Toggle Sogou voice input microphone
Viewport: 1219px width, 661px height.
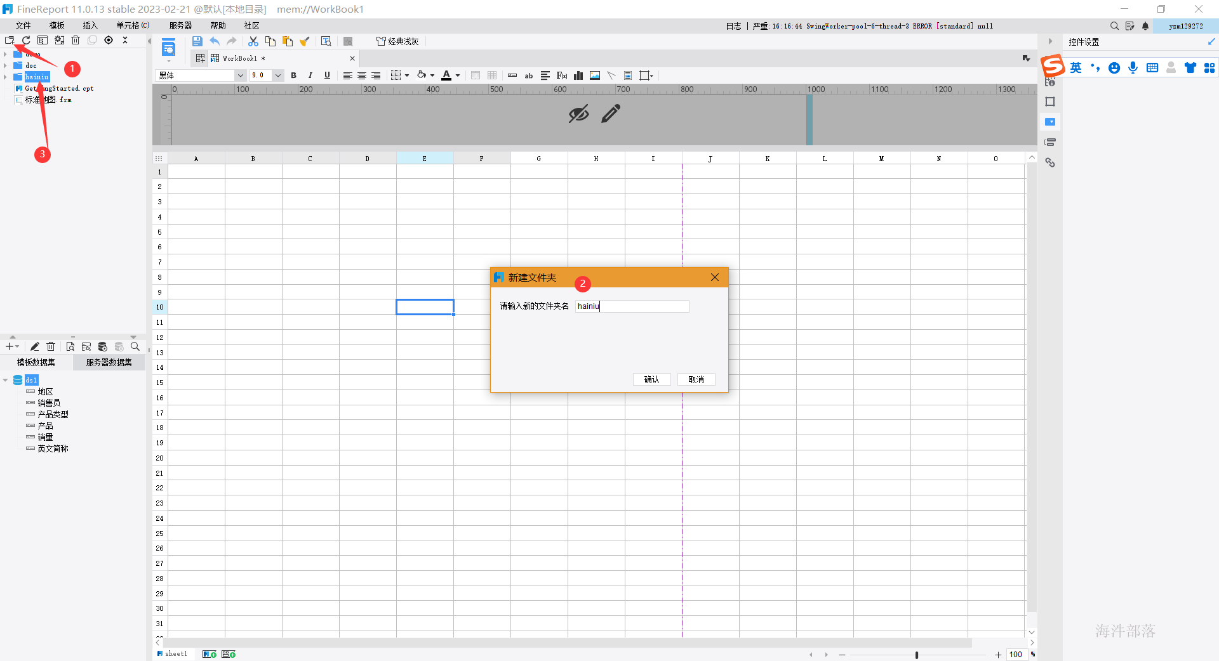[1133, 68]
